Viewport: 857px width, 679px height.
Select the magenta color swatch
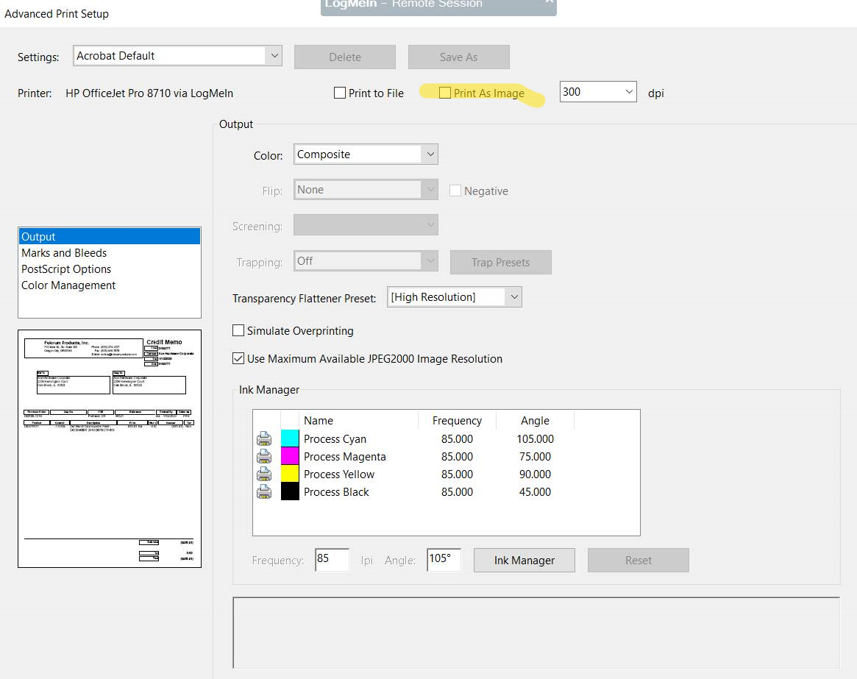[x=290, y=456]
